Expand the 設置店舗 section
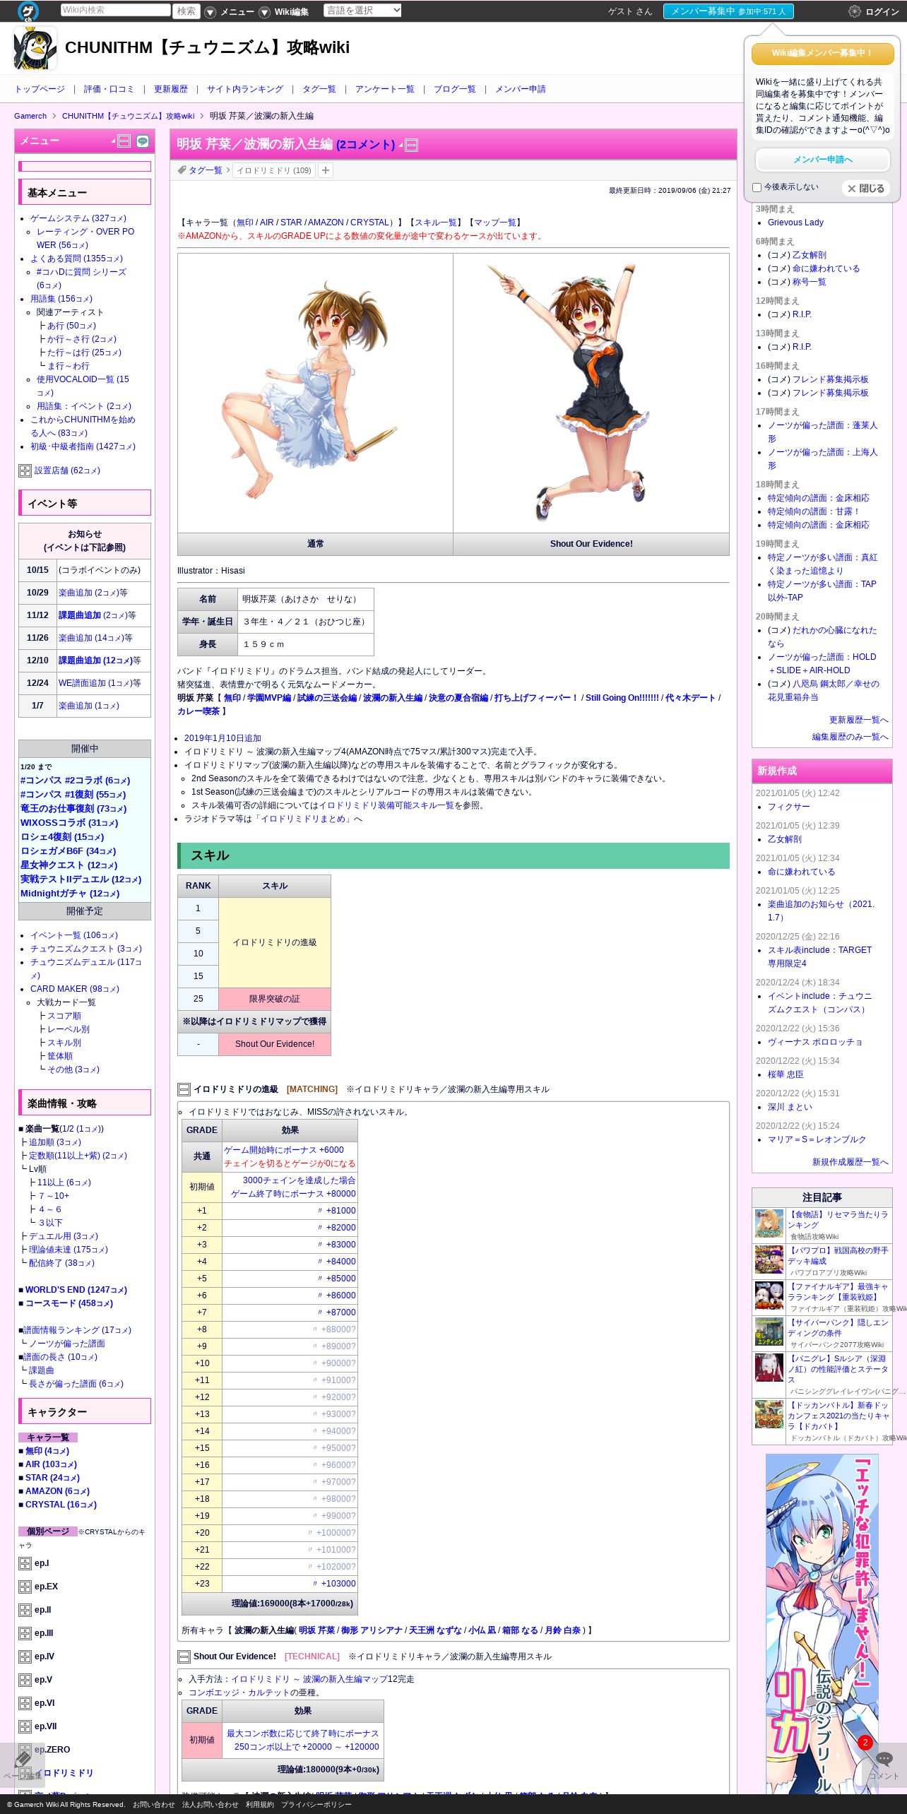The image size is (907, 1814). pyautogui.click(x=25, y=470)
